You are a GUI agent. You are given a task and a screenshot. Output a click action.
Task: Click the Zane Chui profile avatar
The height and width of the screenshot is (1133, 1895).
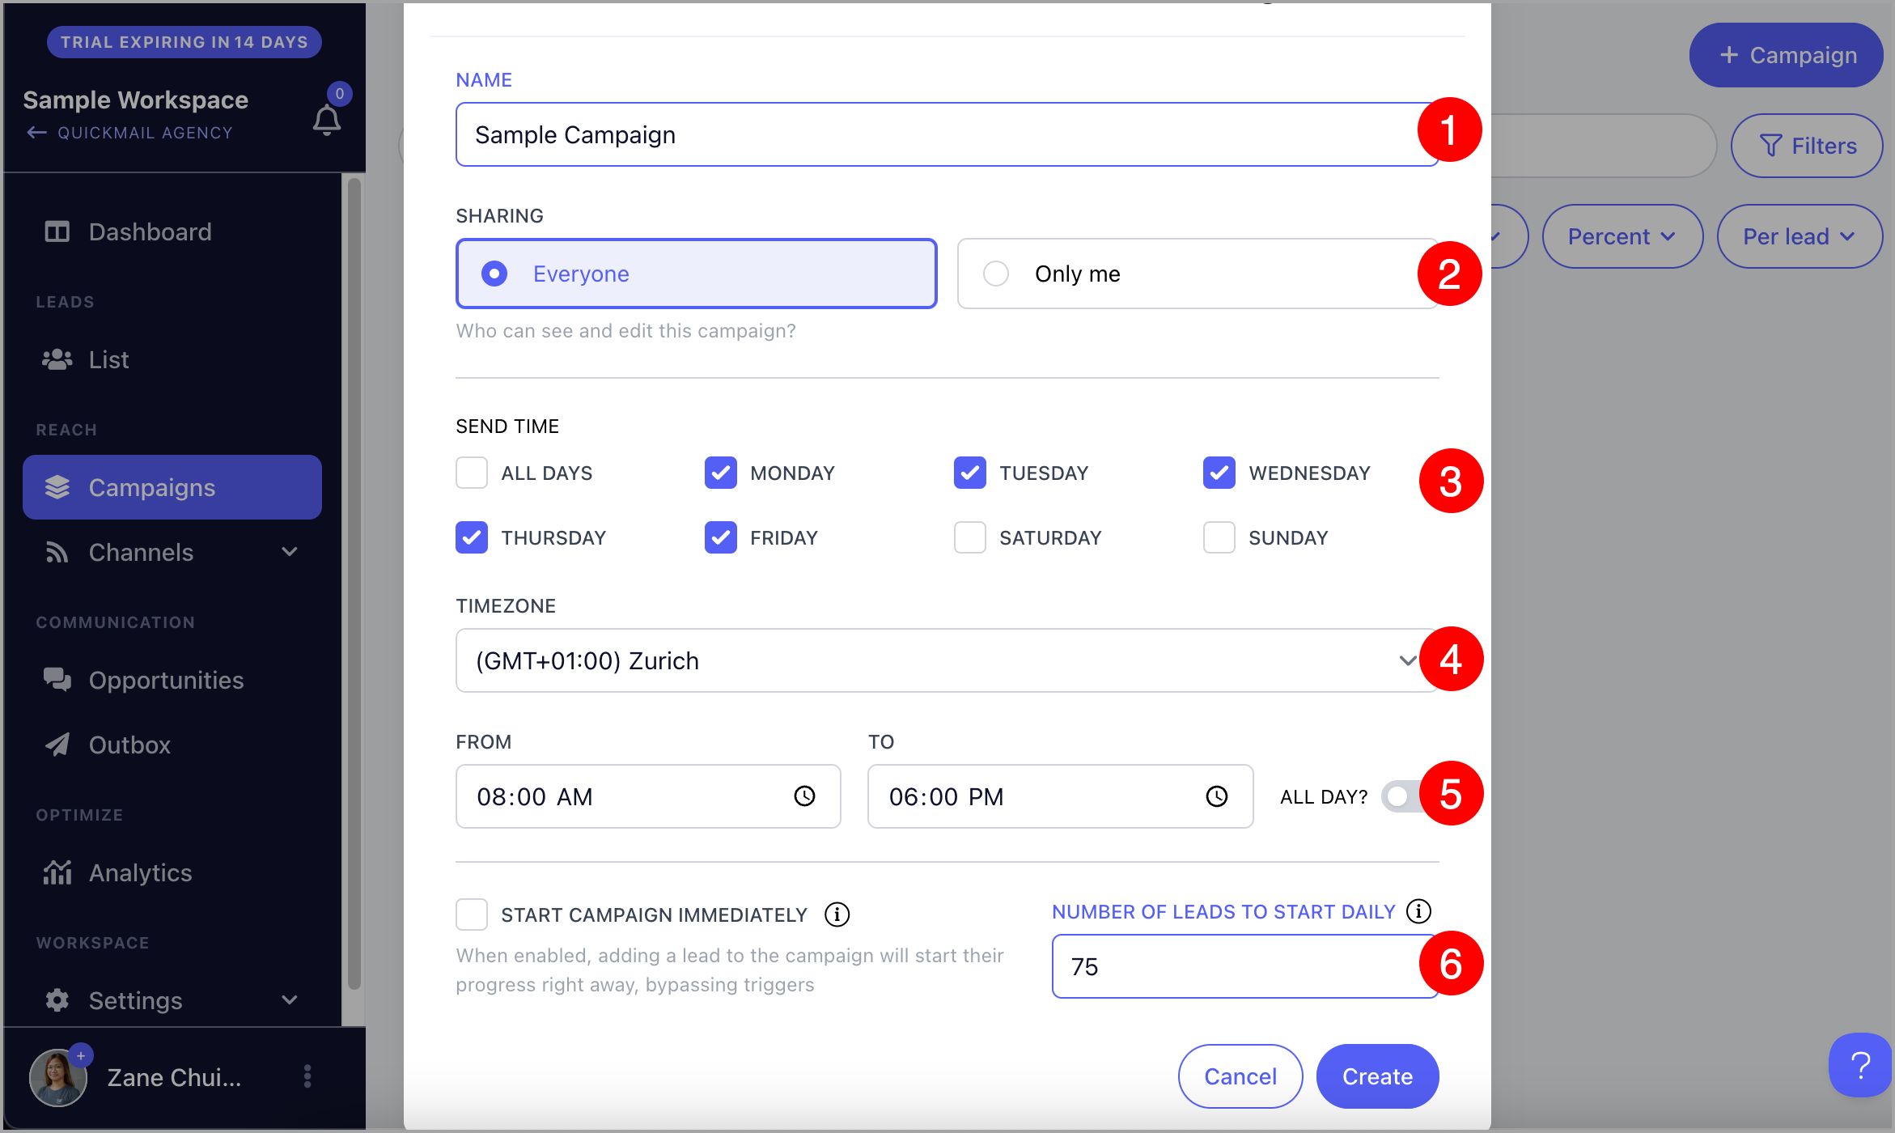pos(58,1077)
